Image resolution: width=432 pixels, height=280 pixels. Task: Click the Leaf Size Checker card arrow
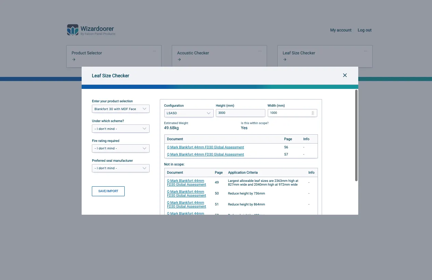pos(284,59)
